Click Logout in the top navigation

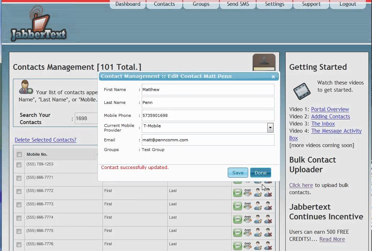[x=348, y=4]
